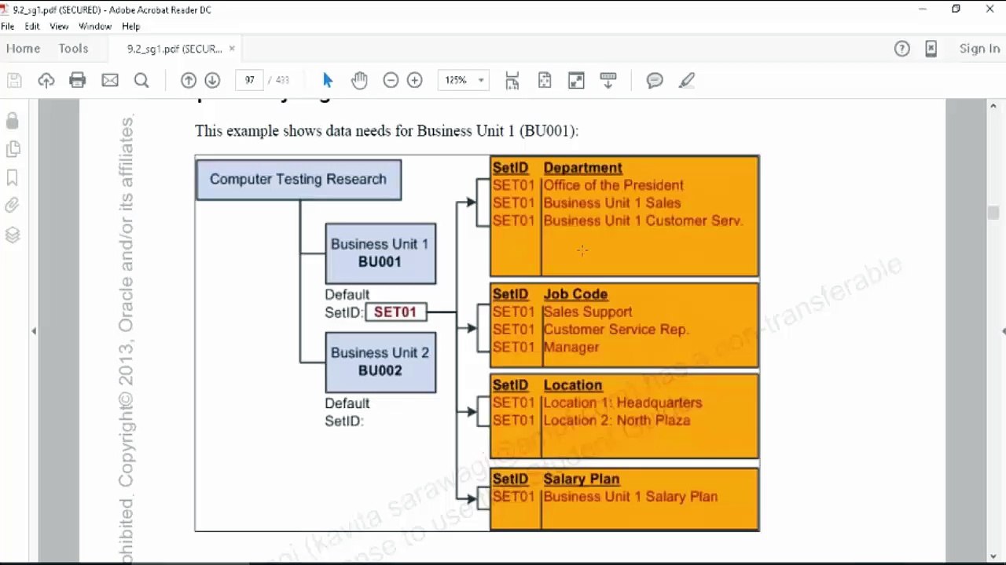Zoom in with plus button

point(414,80)
